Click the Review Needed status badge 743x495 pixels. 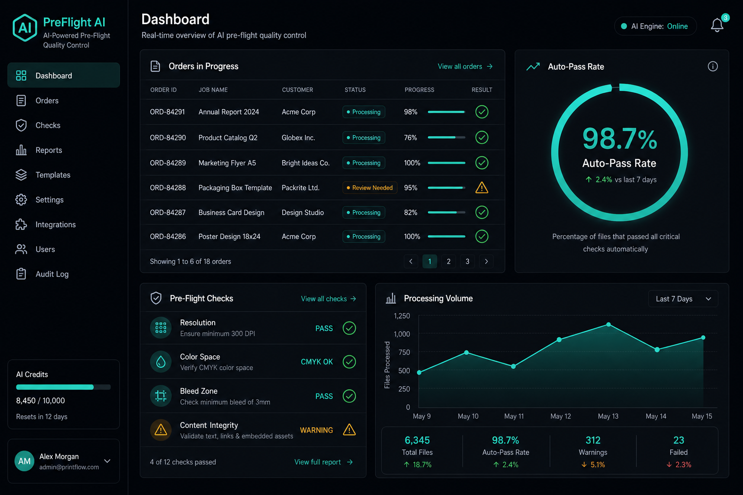pyautogui.click(x=370, y=188)
